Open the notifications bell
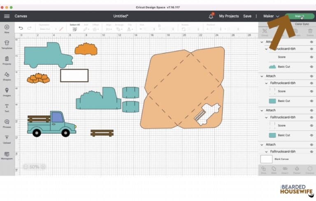Screen dimensions: 316x201 (211, 16)
